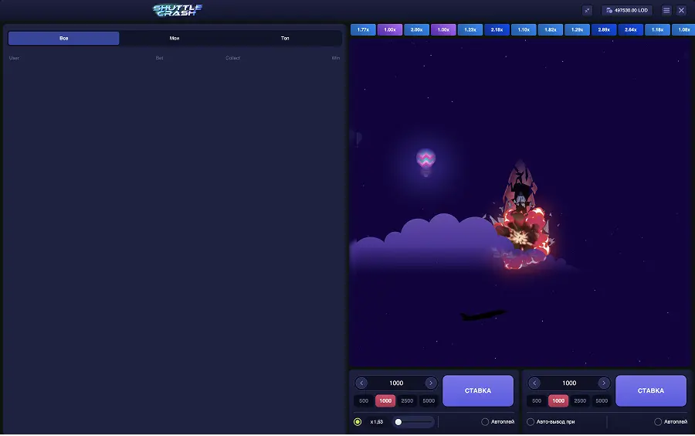The width and height of the screenshot is (695, 436).
Task: Click the 2.89x history multiplier chip
Action: point(603,29)
